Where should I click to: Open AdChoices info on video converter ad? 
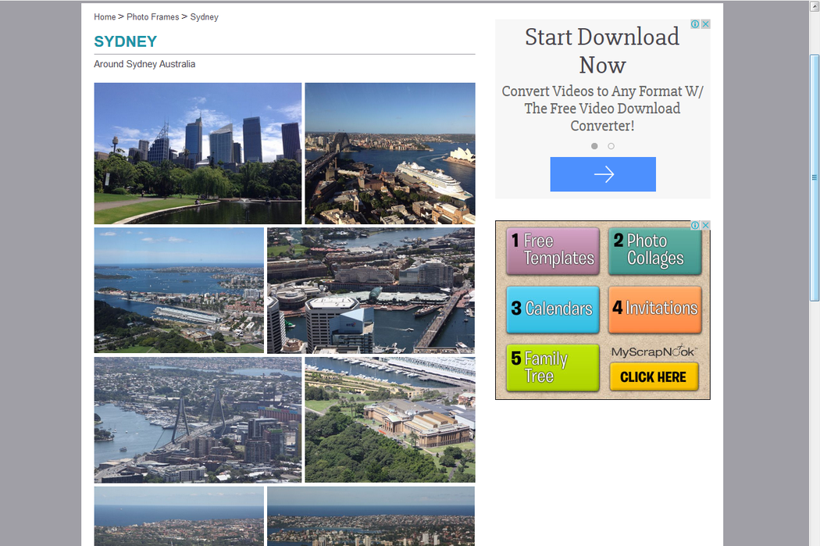(x=695, y=24)
